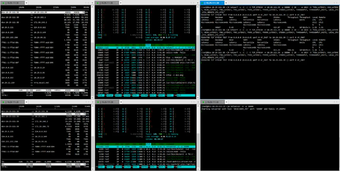Viewport: 340px width, 171px height.
Task: Select 10.29.111.39 tab in netserver pane
Action: click(x=212, y=102)
